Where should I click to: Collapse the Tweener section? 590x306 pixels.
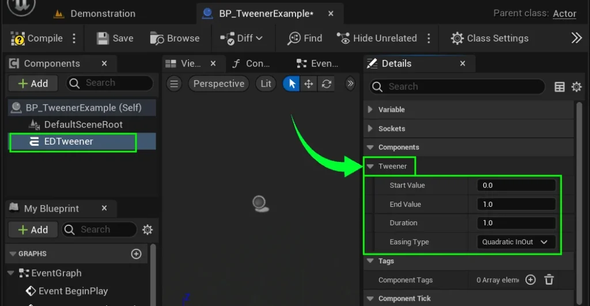(370, 167)
